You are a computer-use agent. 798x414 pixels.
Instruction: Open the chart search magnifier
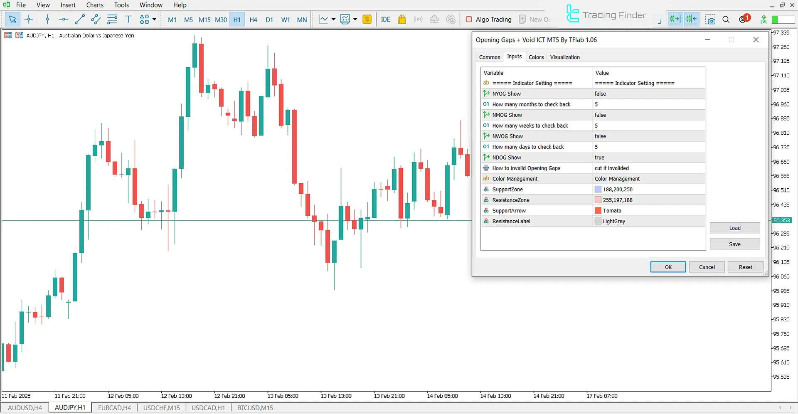[x=726, y=20]
